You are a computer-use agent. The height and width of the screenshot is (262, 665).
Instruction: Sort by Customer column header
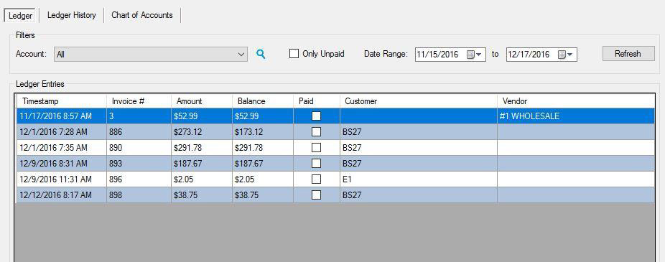point(418,101)
